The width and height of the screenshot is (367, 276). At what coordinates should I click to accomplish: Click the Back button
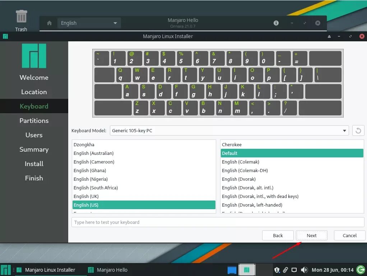278,235
